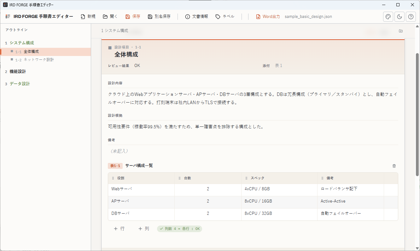Click the 新規 (new document) icon

click(x=83, y=16)
